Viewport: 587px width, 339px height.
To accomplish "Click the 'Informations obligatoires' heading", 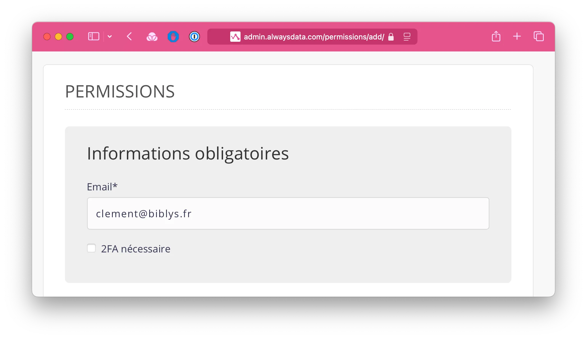I will point(188,153).
